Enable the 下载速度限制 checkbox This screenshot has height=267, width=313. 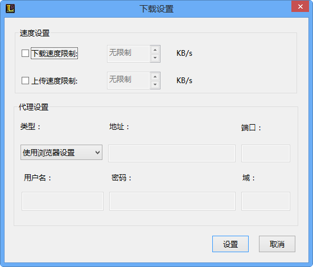[25, 54]
